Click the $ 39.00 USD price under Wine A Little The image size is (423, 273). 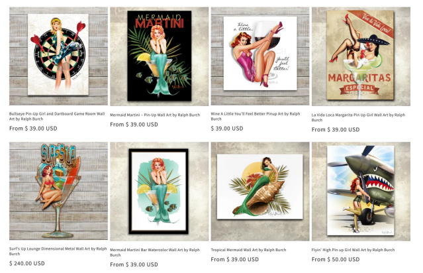pos(227,129)
